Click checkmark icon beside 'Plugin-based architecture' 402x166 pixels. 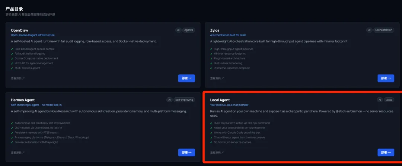coord(211,59)
